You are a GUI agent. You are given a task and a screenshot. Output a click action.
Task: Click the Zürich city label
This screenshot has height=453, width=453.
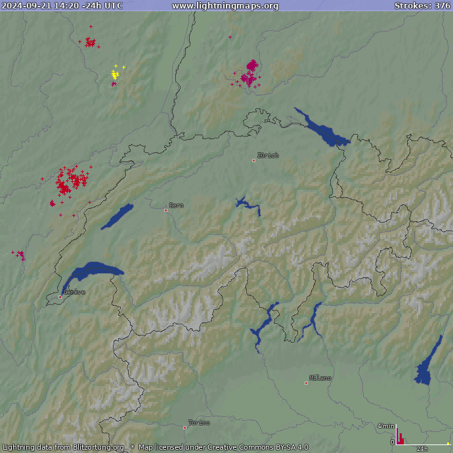[x=268, y=156]
